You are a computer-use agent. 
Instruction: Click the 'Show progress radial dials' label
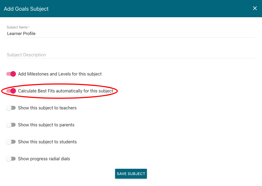44,159
